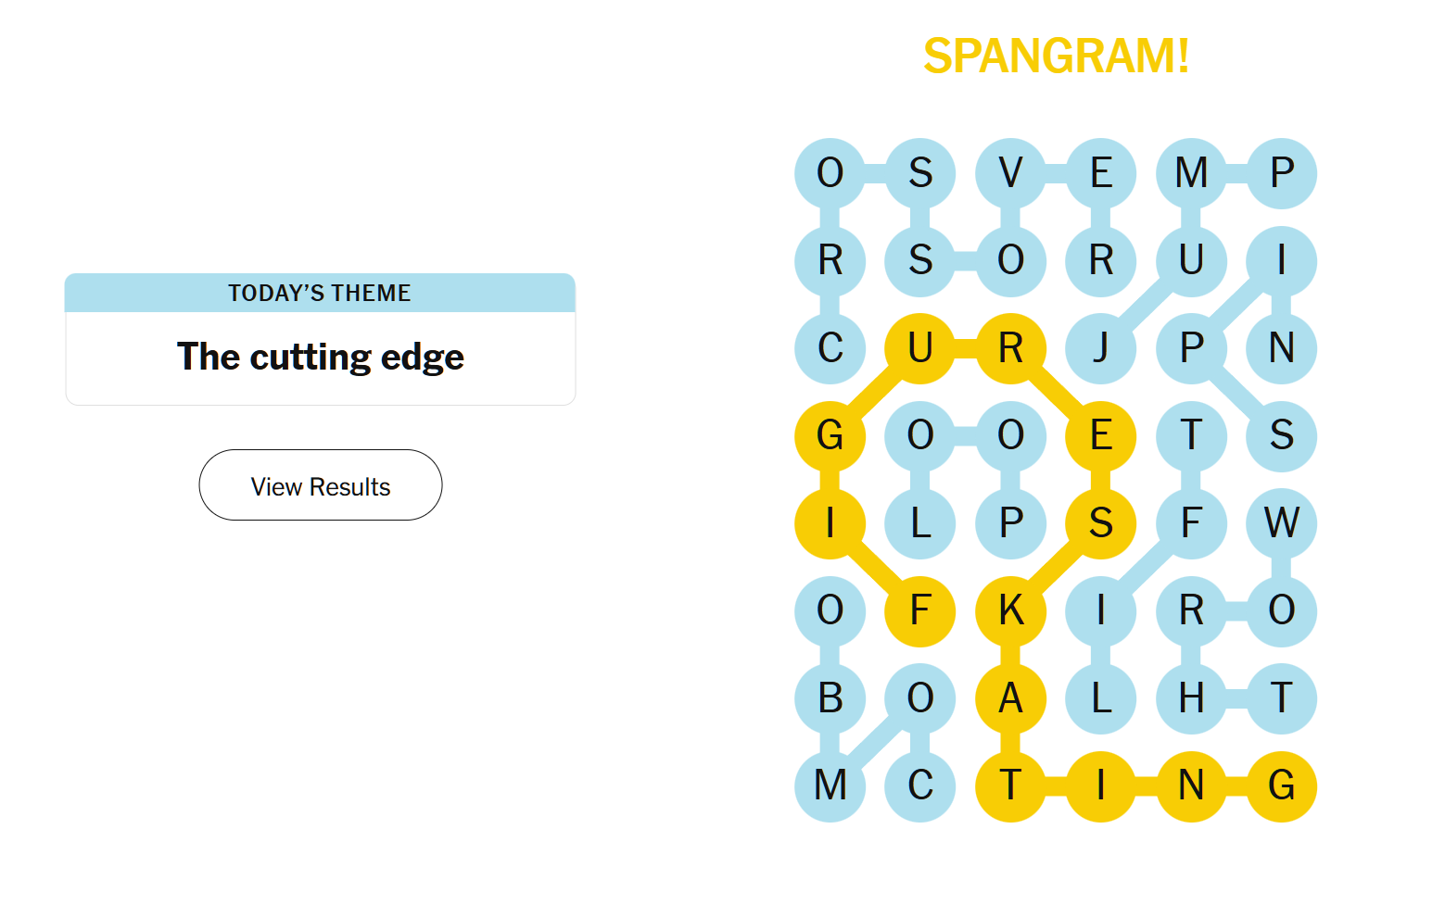Click the letter V tile
This screenshot has height=917, width=1445.
coord(1010,173)
